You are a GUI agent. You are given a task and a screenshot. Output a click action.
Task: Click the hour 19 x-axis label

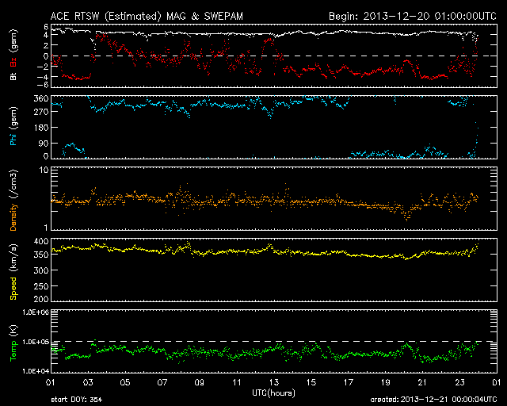[x=386, y=383]
